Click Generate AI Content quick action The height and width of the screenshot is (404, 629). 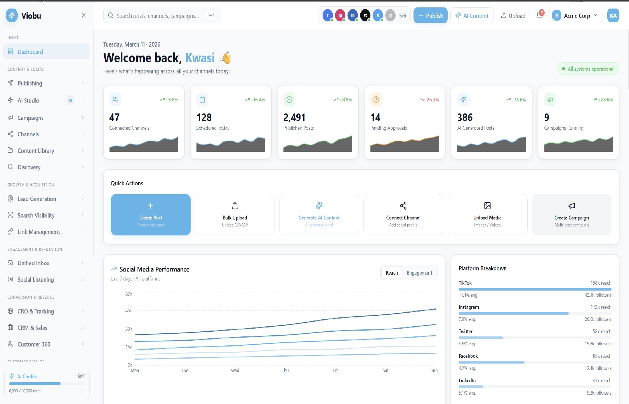pyautogui.click(x=319, y=215)
